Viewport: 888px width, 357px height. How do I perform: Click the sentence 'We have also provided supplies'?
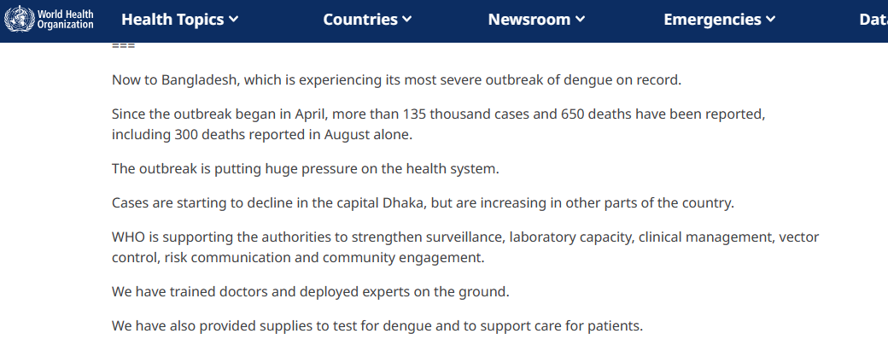[377, 326]
